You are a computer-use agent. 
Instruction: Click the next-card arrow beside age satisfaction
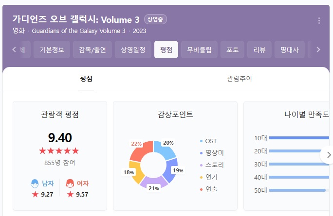(329, 155)
